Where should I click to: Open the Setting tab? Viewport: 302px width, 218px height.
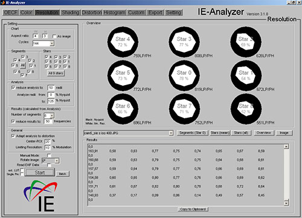173,13
